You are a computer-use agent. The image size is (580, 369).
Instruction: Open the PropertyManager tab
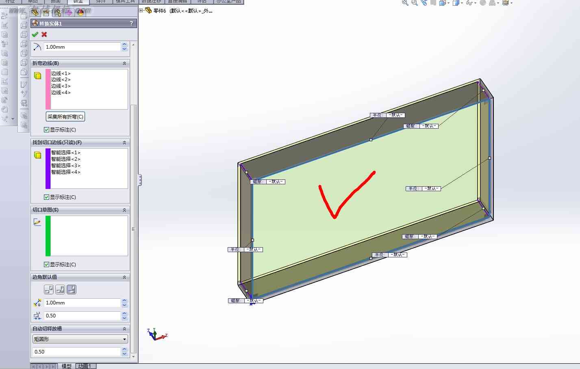pyautogui.click(x=46, y=13)
